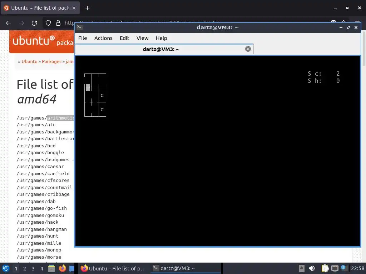Screen dimensions: 366x274
Task: Go back in Firefox browser
Action: (9, 23)
